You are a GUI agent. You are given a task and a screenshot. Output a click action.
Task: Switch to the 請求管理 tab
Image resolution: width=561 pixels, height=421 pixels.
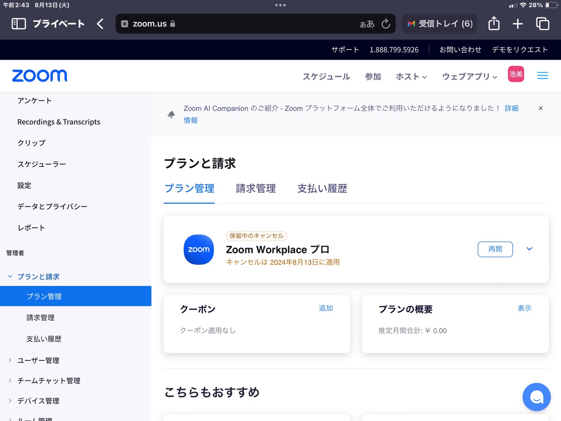(256, 188)
